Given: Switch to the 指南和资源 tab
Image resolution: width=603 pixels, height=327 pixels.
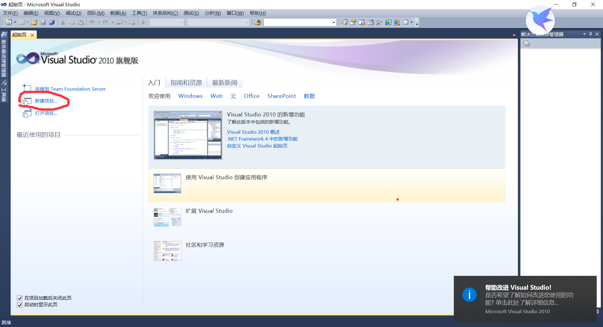Looking at the screenshot, I should [x=186, y=83].
